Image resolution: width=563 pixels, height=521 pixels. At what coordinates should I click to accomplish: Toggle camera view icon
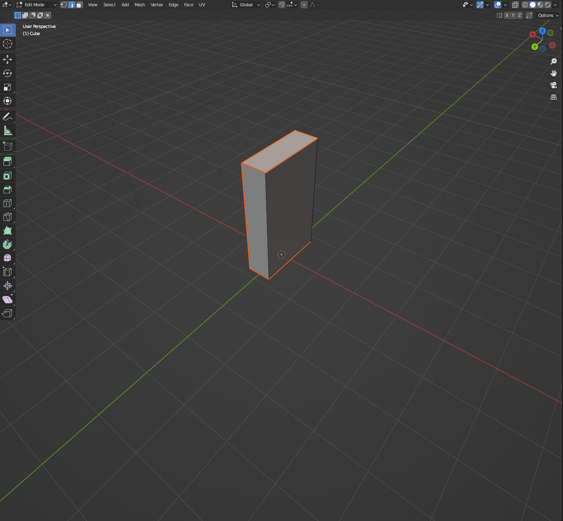point(554,85)
